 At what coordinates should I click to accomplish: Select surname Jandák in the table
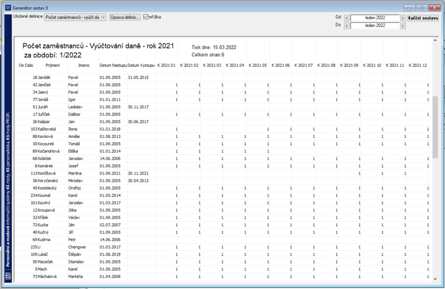[44, 77]
